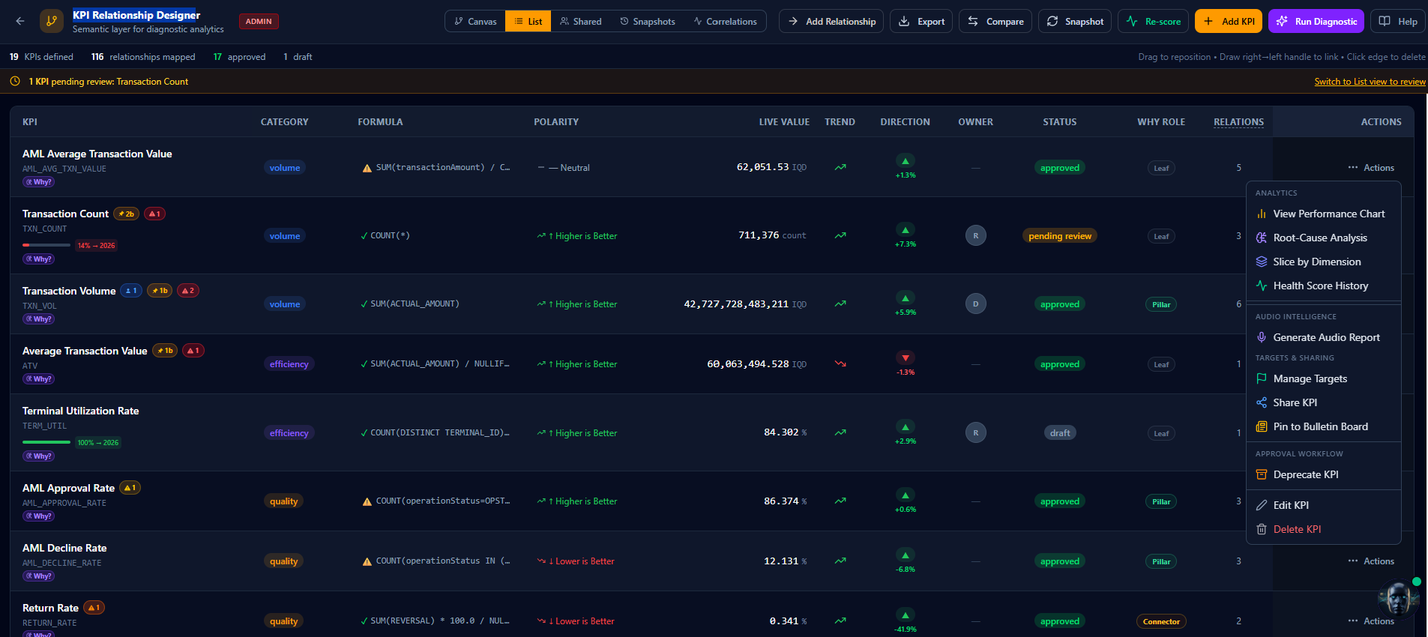Click the owner avatar D on Transaction Volume row
This screenshot has width=1428, height=637.
[976, 304]
